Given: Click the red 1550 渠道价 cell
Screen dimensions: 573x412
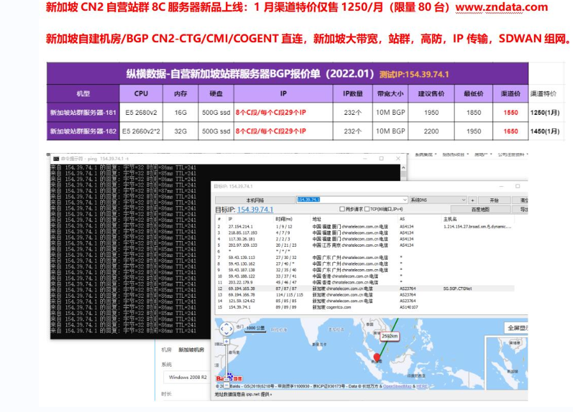Looking at the screenshot, I should click(510, 112).
